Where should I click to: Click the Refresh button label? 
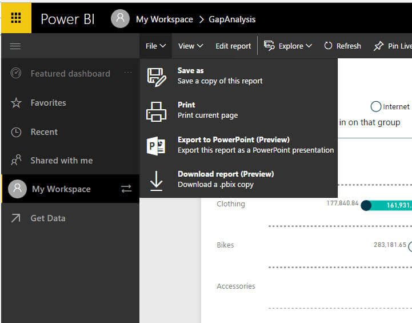[x=349, y=46]
